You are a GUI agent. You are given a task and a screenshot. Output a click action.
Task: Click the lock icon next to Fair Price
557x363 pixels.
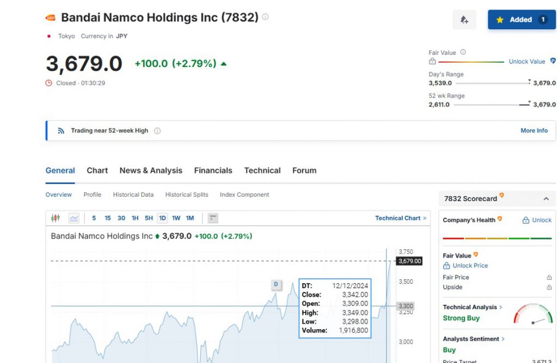[x=549, y=277]
